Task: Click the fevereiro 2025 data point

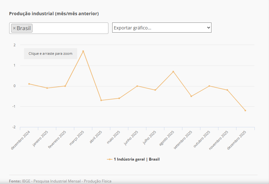Action: pos(65,86)
